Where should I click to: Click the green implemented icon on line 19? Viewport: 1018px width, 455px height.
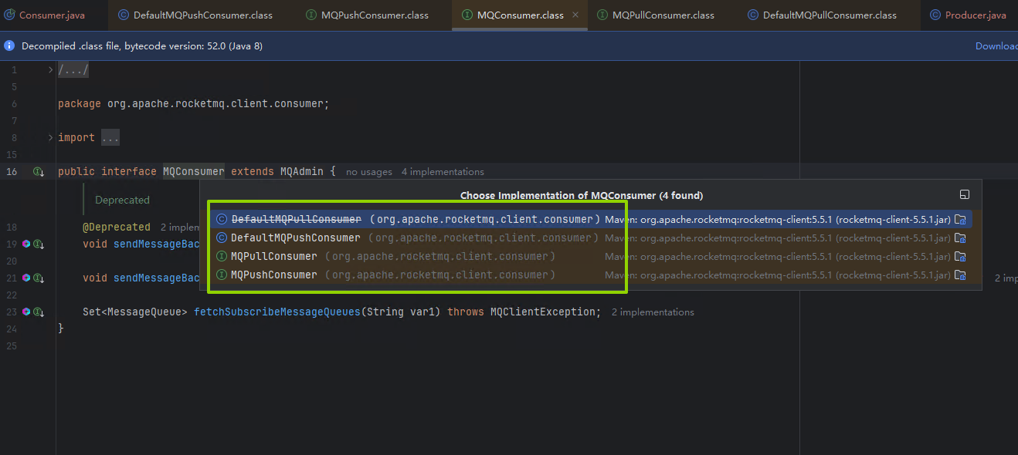(x=37, y=244)
